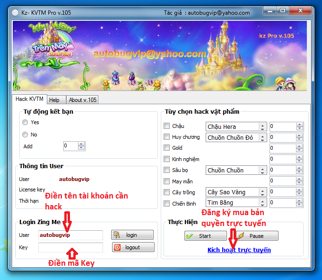Image resolution: width=322 pixels, height=280 pixels.
Task: Click the red power icon on logout
Action: click(x=117, y=247)
